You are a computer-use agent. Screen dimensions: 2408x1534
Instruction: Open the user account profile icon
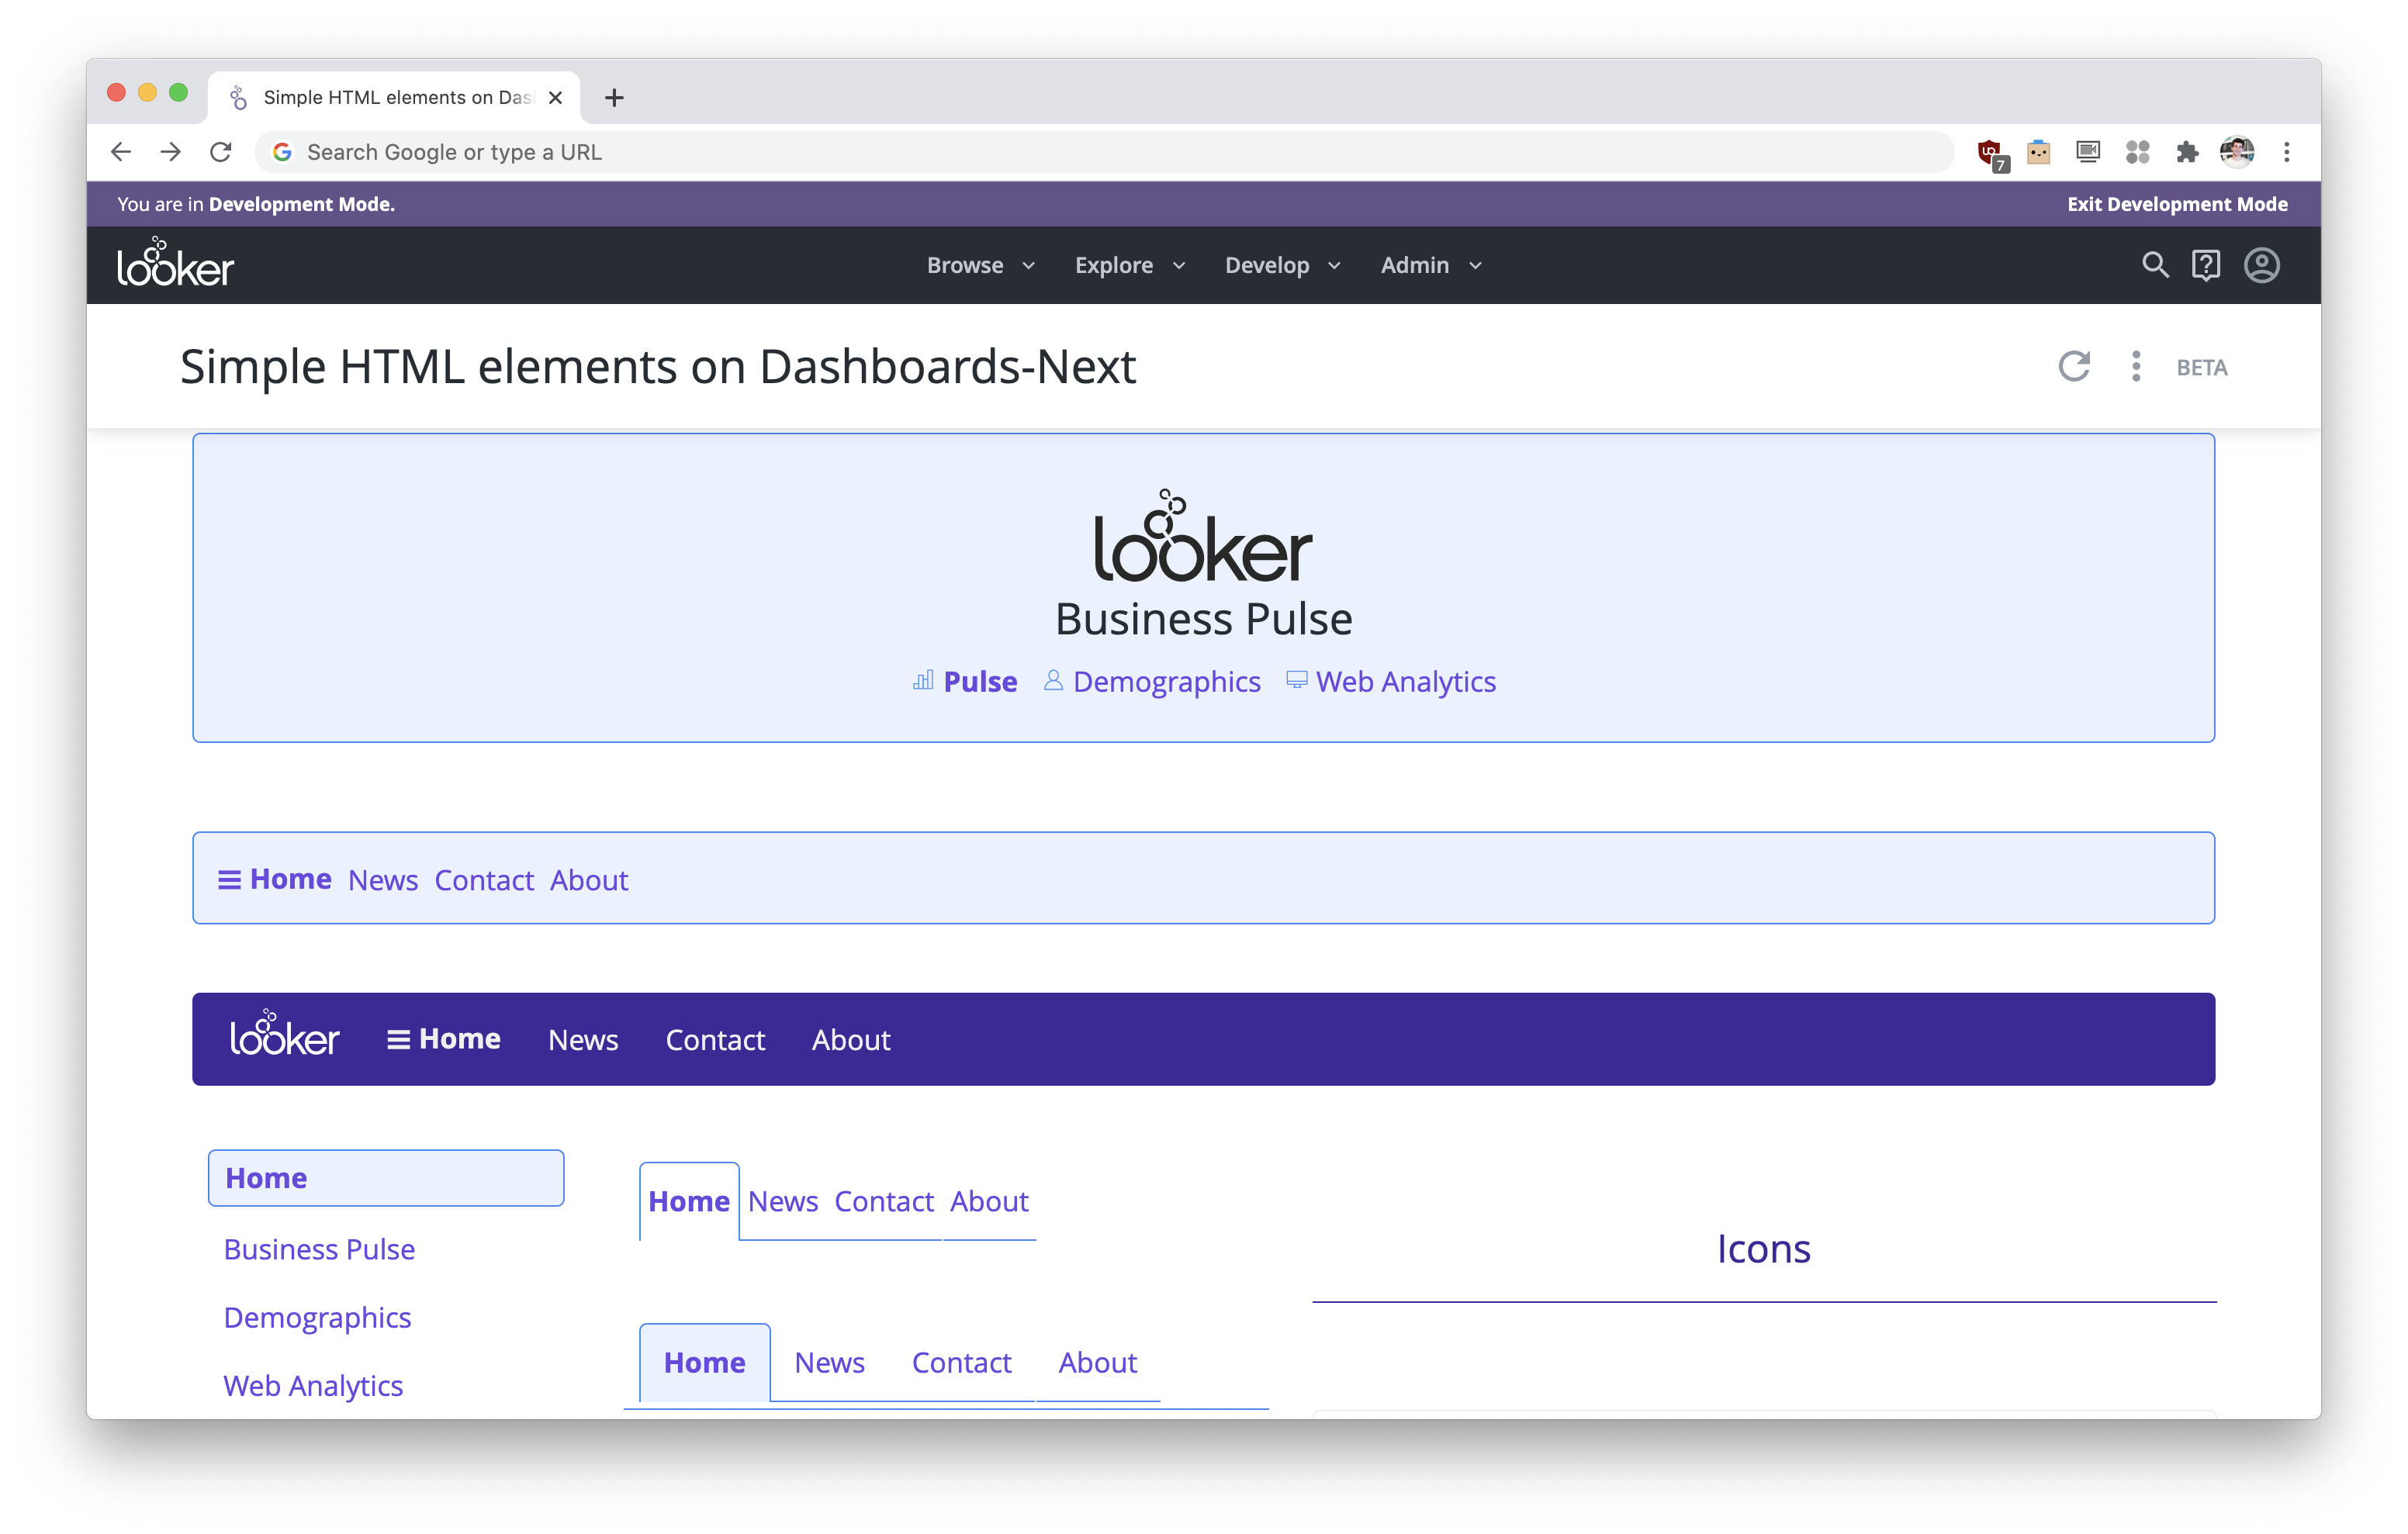click(2261, 265)
